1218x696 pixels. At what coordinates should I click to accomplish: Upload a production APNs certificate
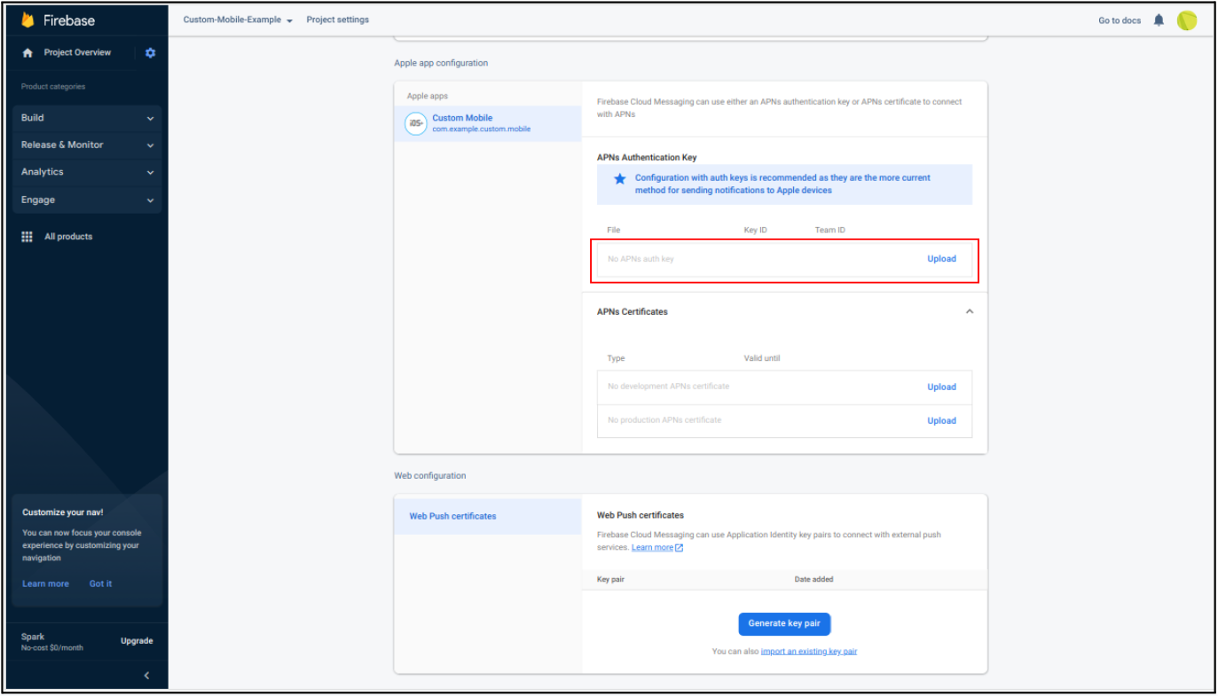click(x=941, y=421)
